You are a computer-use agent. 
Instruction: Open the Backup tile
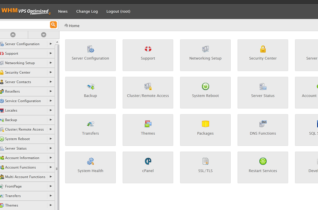tap(90, 93)
